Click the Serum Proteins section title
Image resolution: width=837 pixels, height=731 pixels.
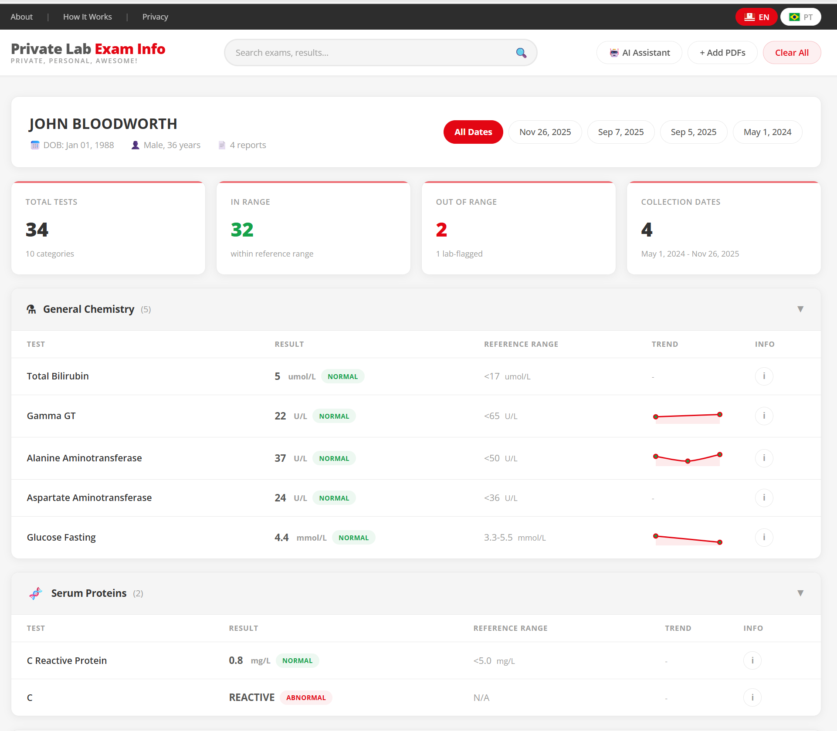[x=89, y=593]
